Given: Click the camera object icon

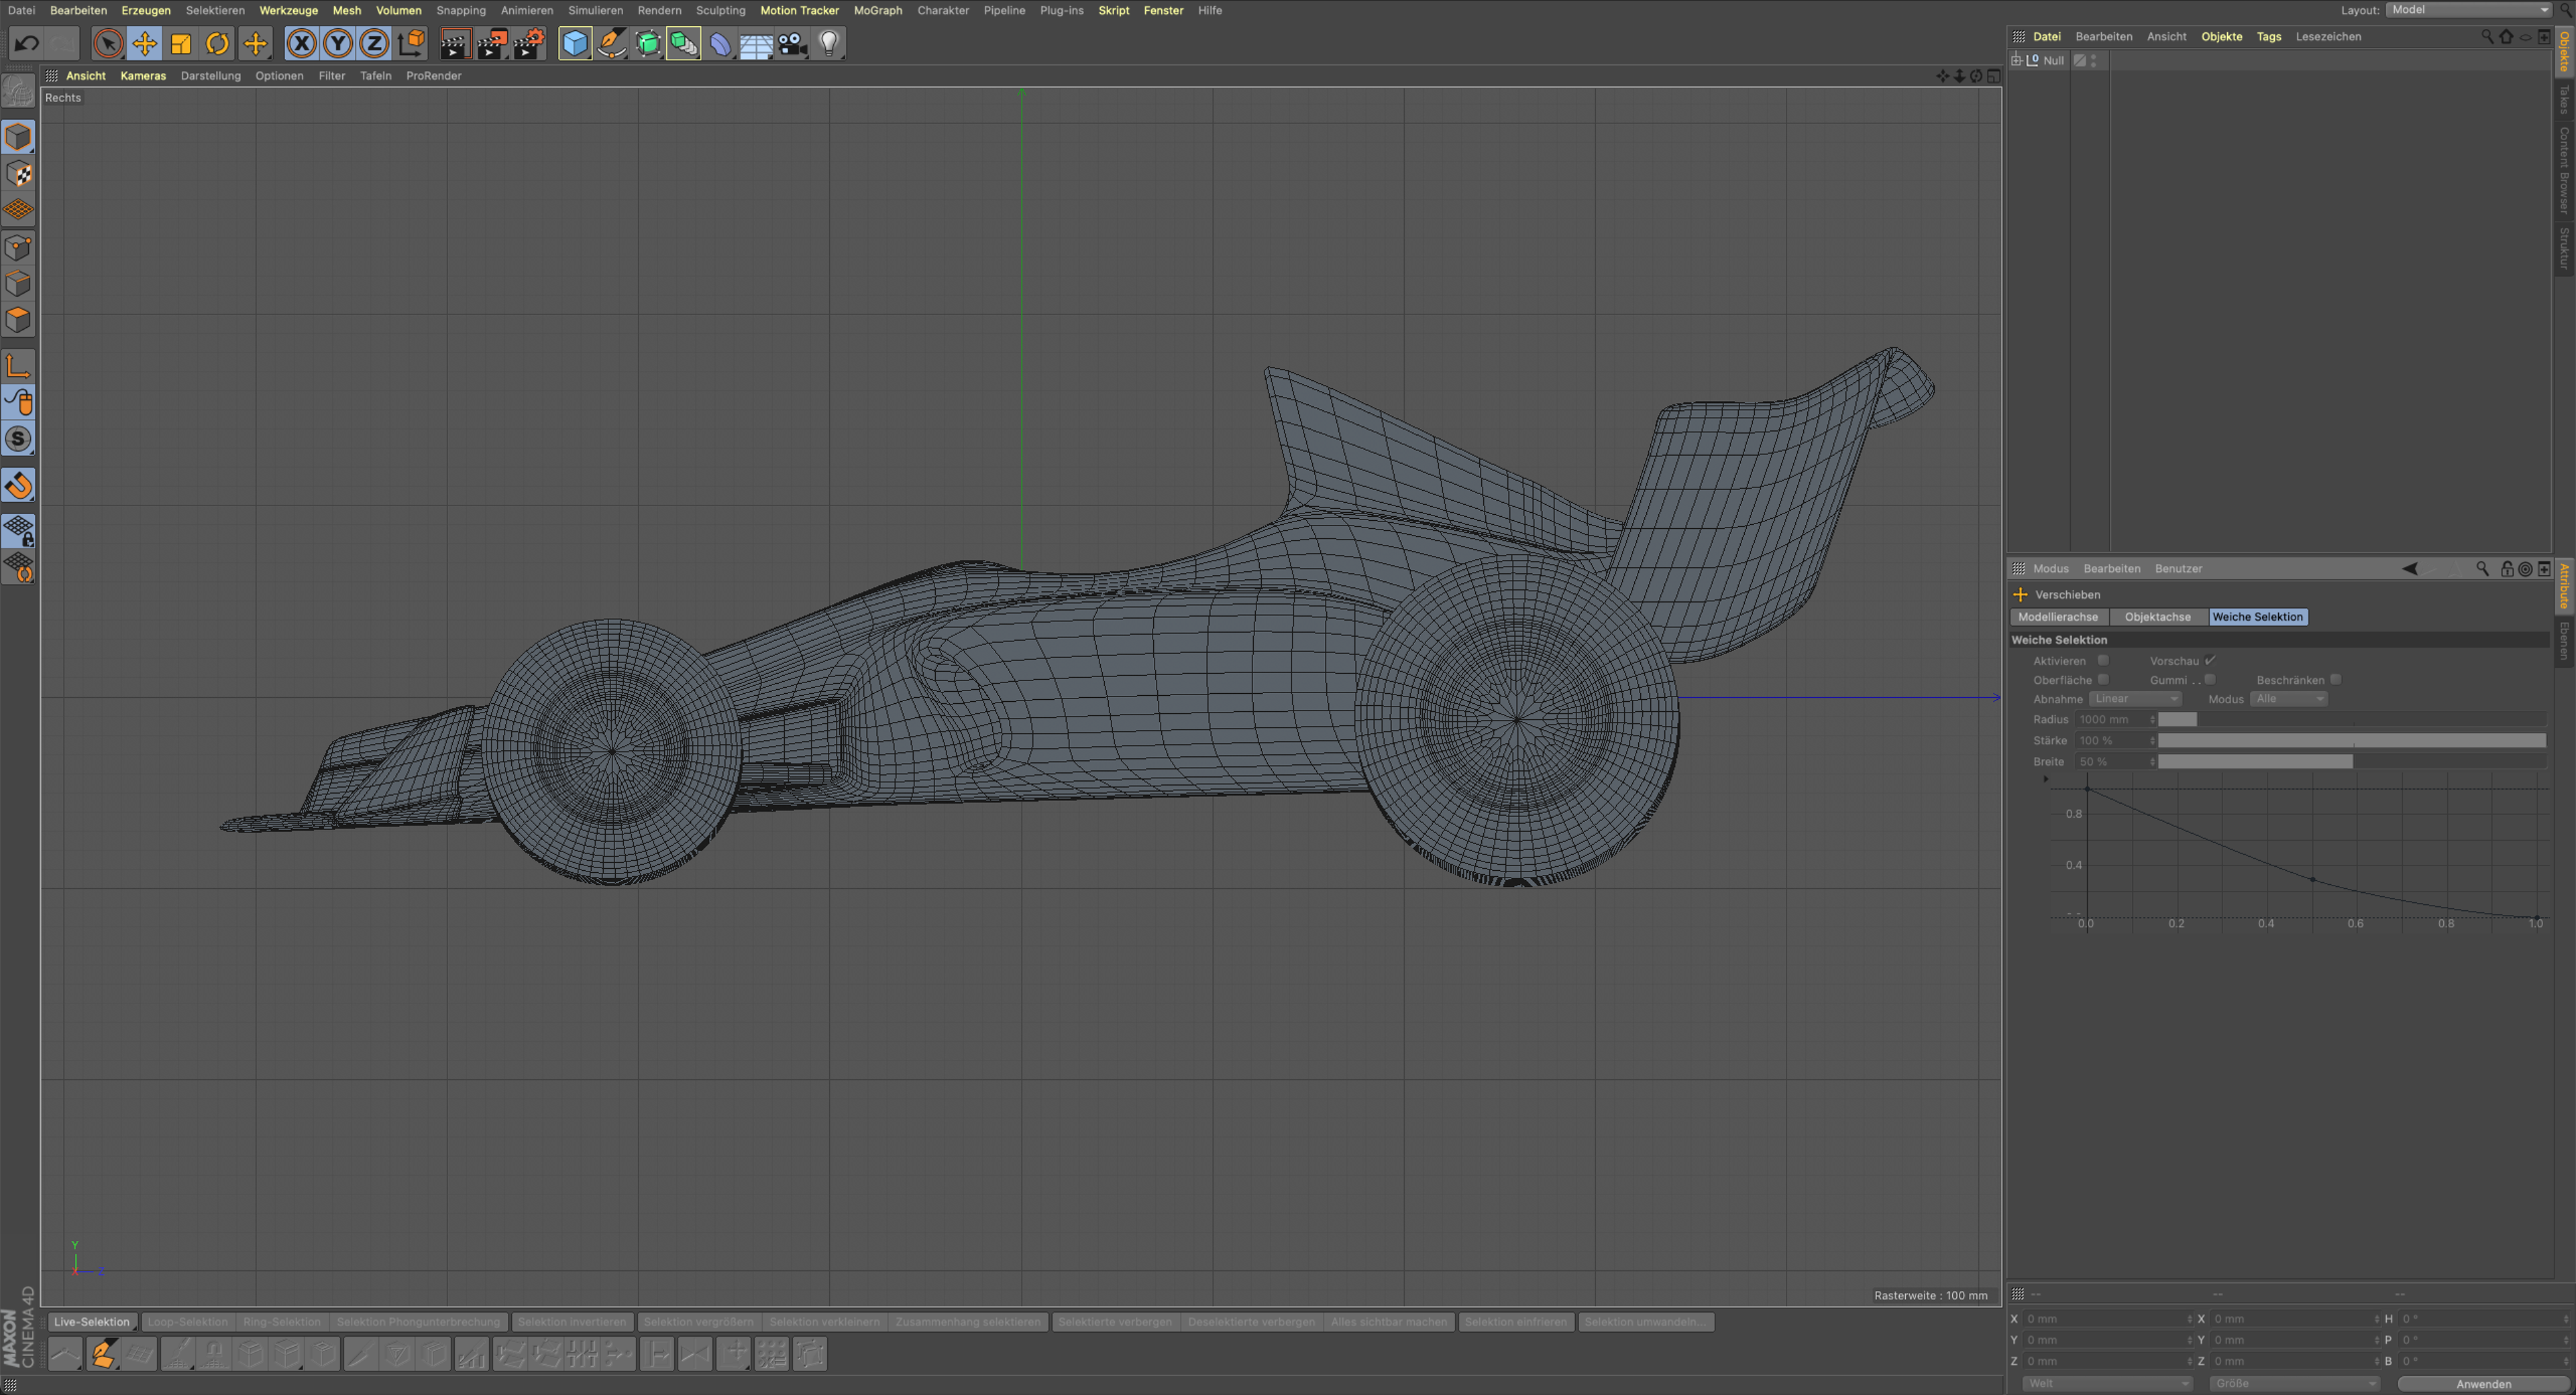Looking at the screenshot, I should [x=792, y=43].
